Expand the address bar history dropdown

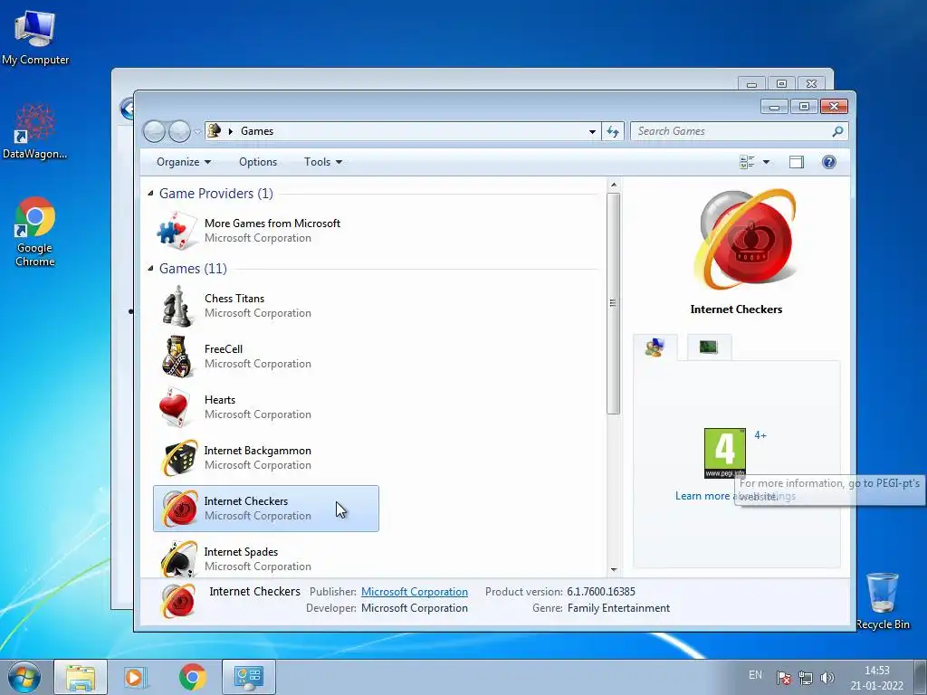[x=592, y=132]
